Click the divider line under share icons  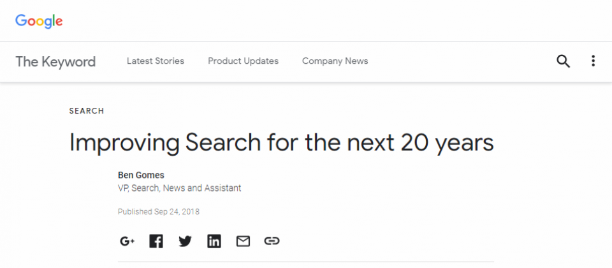(x=306, y=262)
